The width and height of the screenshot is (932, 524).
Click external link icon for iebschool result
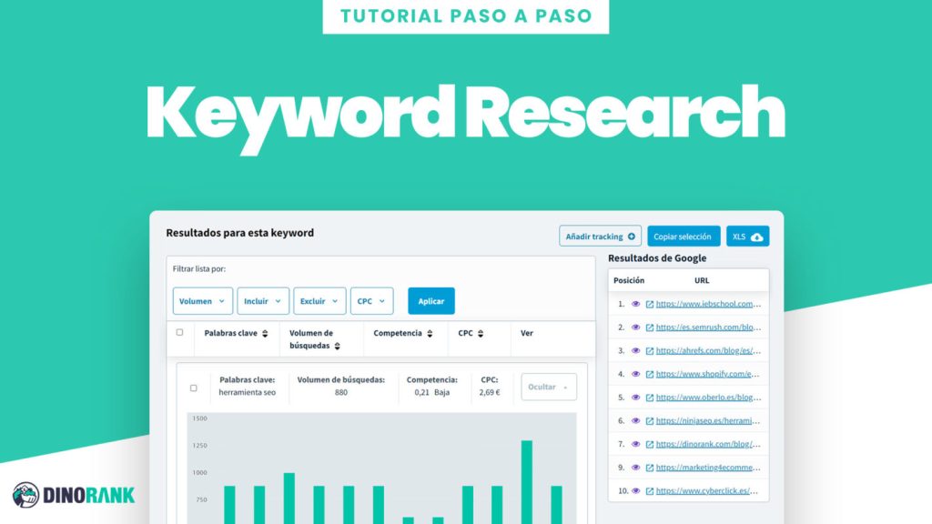coord(650,304)
